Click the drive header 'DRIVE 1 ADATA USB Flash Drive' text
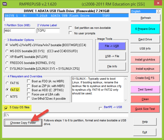This screenshot has width=164, height=140. [67, 11]
